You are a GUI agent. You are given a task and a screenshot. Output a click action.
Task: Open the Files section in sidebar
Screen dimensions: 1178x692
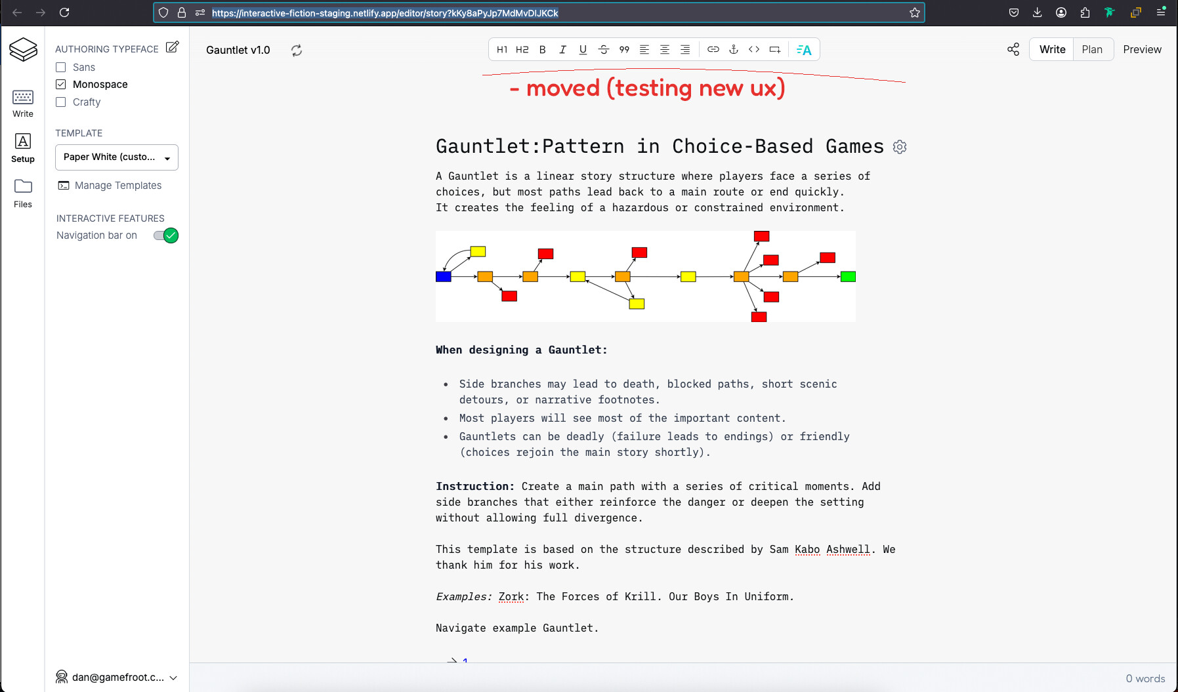tap(23, 193)
